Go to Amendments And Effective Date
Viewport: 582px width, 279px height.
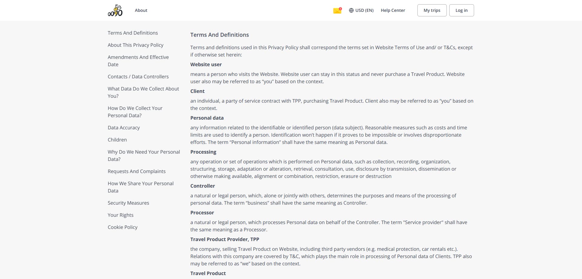pyautogui.click(x=138, y=61)
